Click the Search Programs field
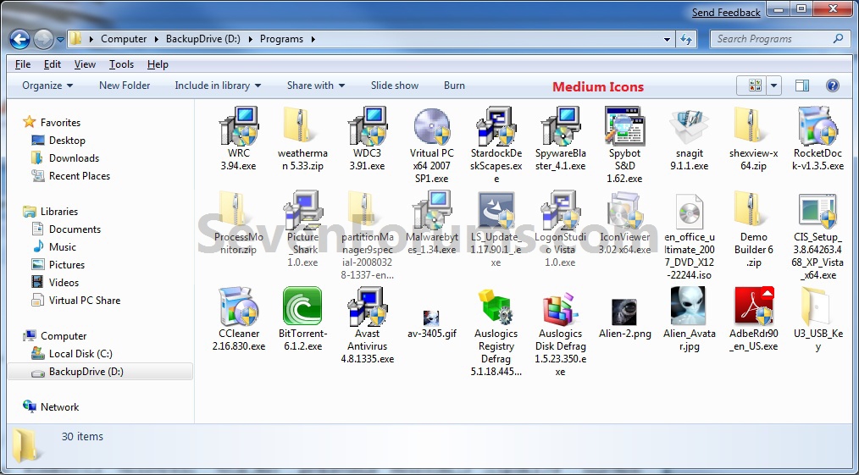Screen dimensions: 859x475 pos(779,39)
